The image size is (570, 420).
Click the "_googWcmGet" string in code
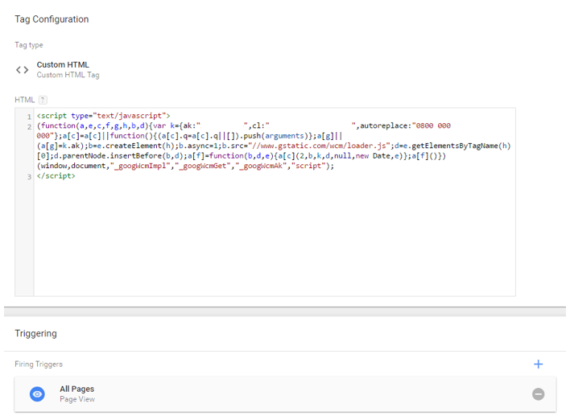click(x=203, y=166)
